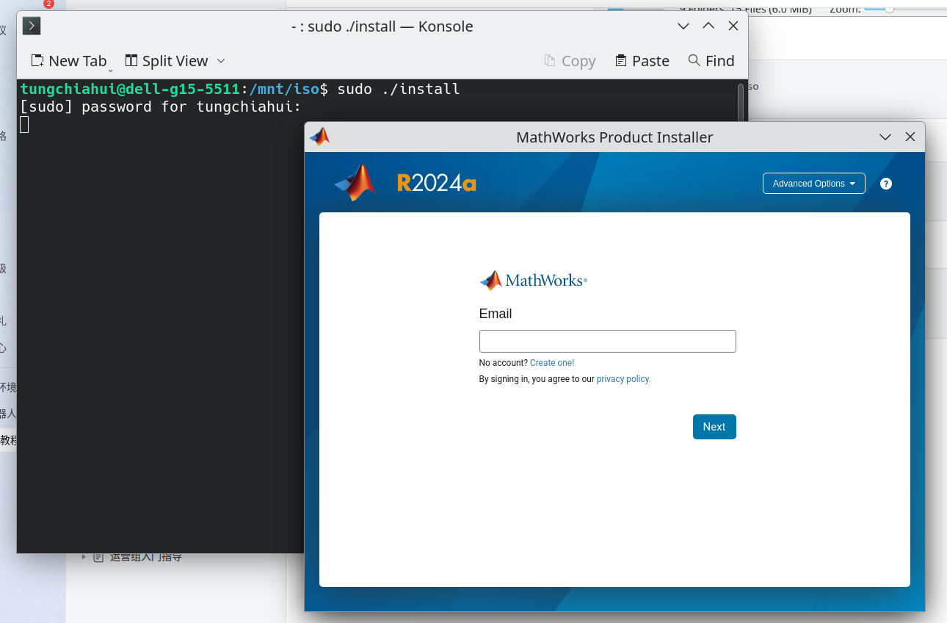Click the sudo password prompt line
The image size is (947, 623).
click(x=161, y=107)
